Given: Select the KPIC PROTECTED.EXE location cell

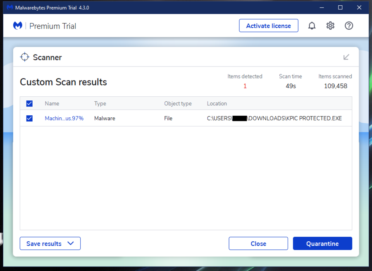Looking at the screenshot, I should click(274, 118).
